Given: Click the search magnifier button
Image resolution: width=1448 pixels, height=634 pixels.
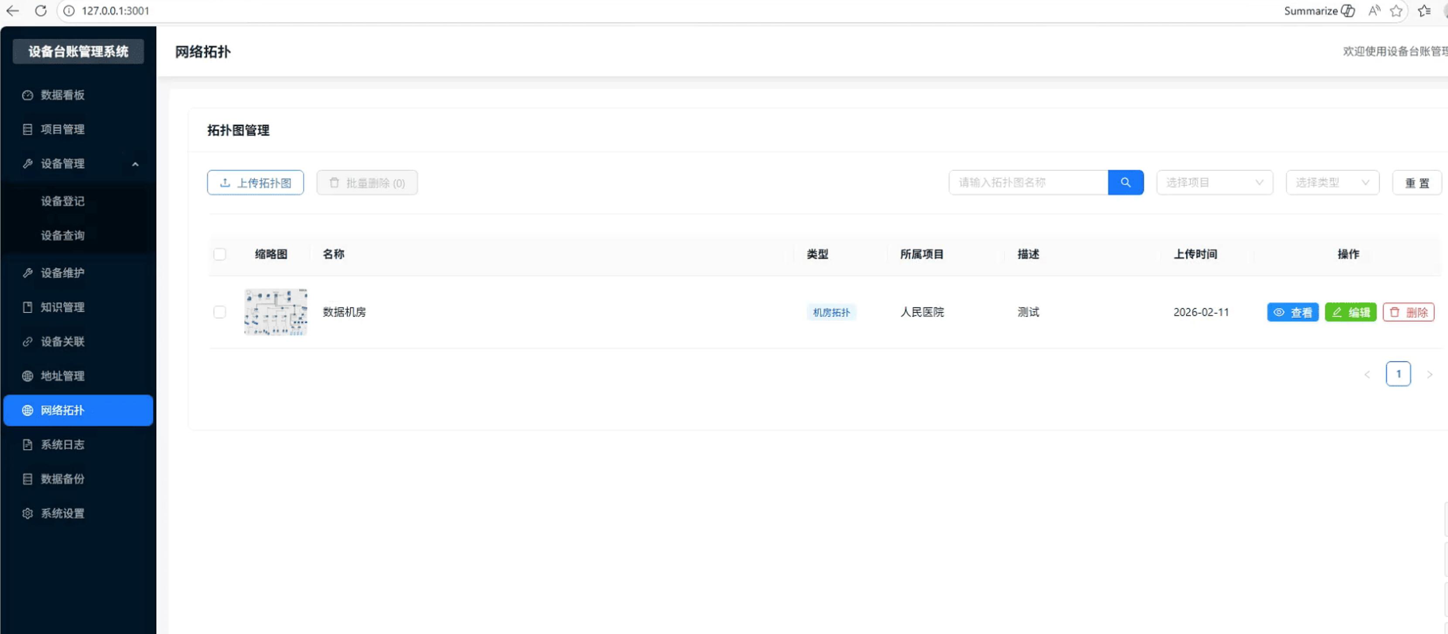Looking at the screenshot, I should click(1125, 183).
